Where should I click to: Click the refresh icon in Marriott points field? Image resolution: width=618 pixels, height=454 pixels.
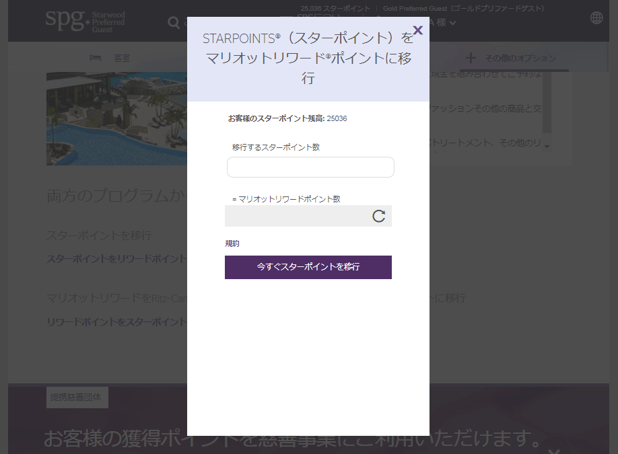[379, 216]
